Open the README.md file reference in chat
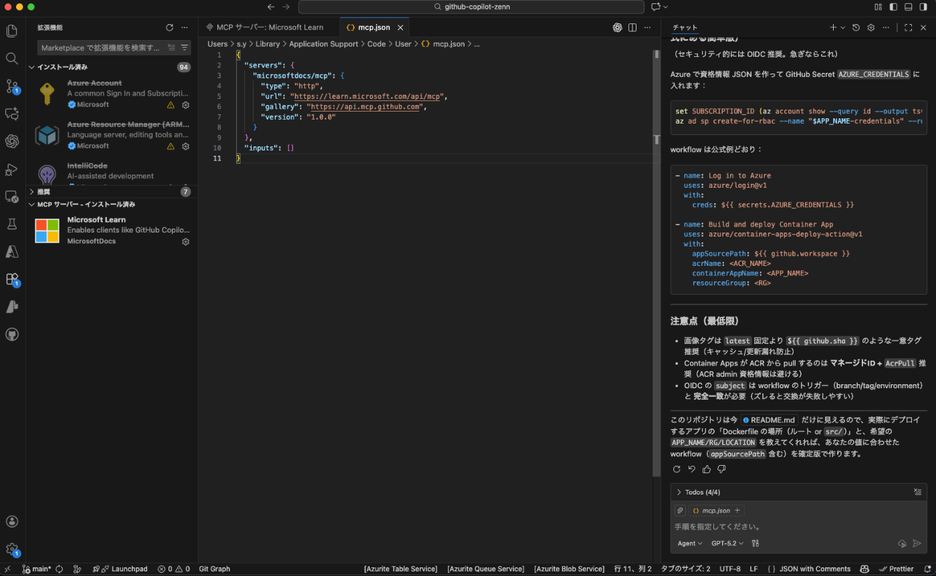This screenshot has height=576, width=936. [769, 420]
